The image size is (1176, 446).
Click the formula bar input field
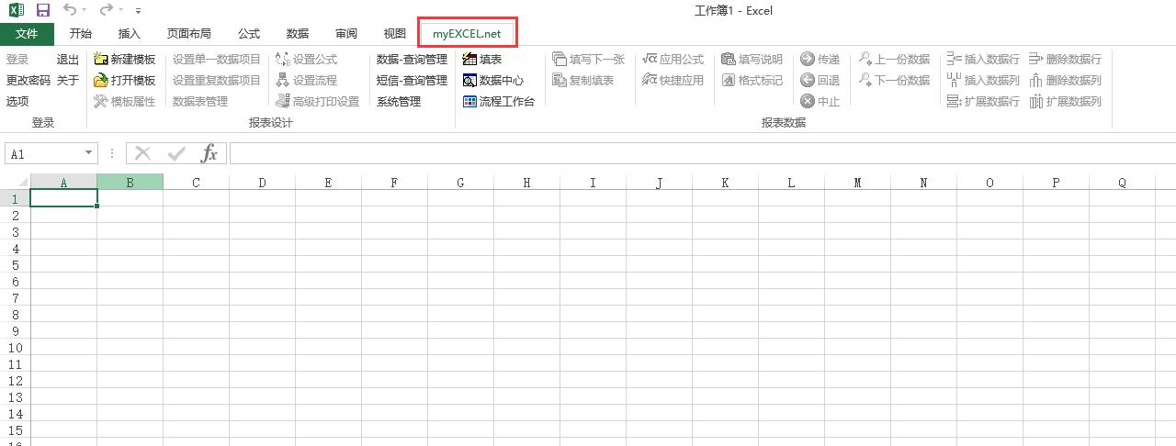click(x=703, y=154)
